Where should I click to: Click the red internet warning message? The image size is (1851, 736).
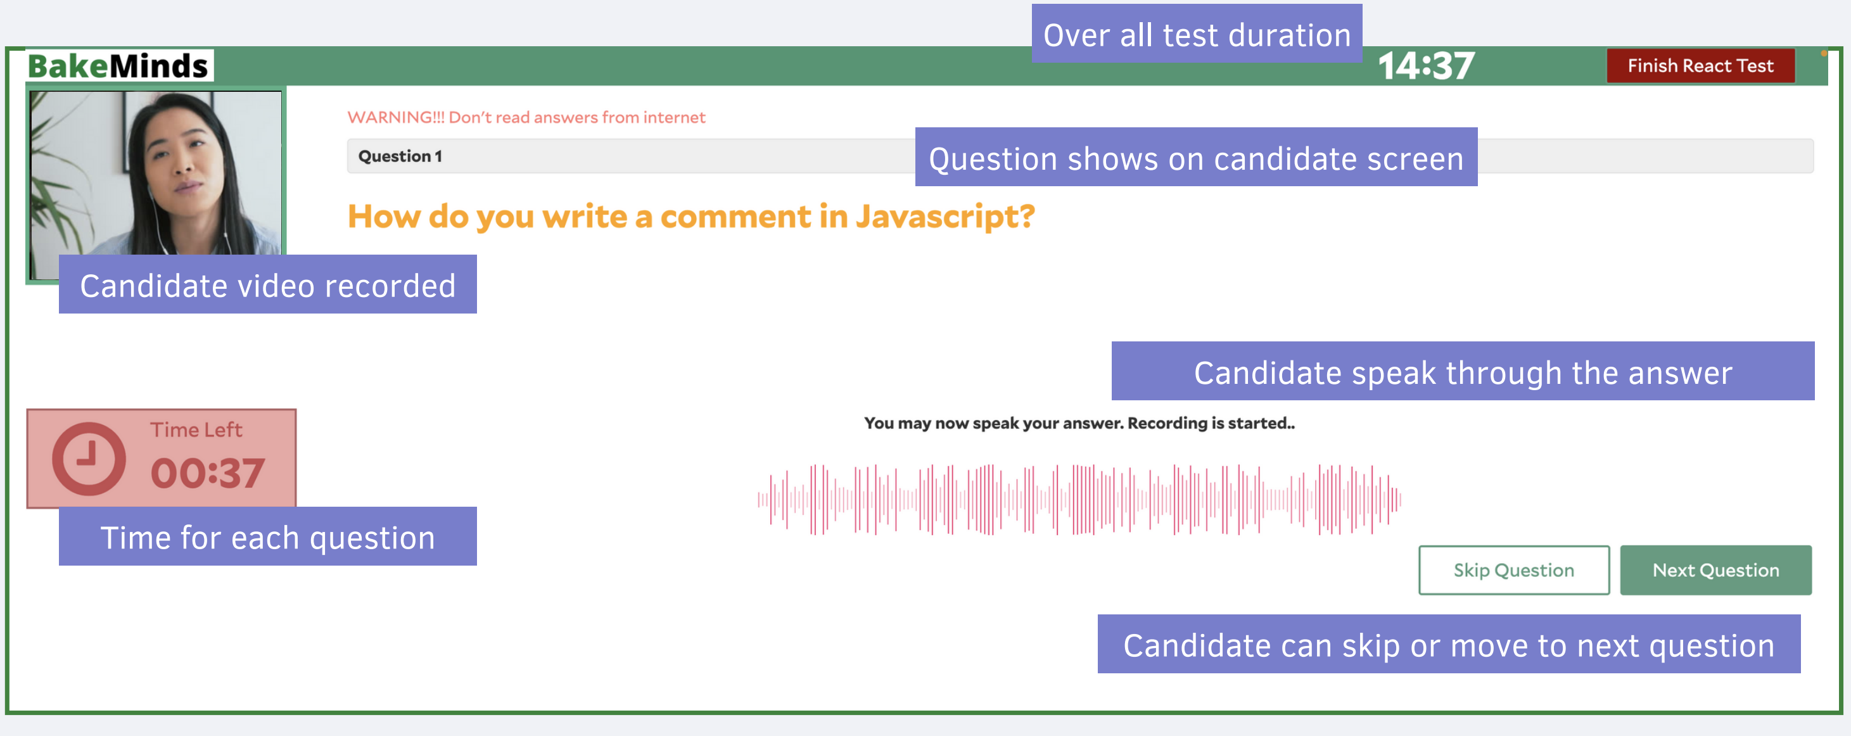[526, 117]
